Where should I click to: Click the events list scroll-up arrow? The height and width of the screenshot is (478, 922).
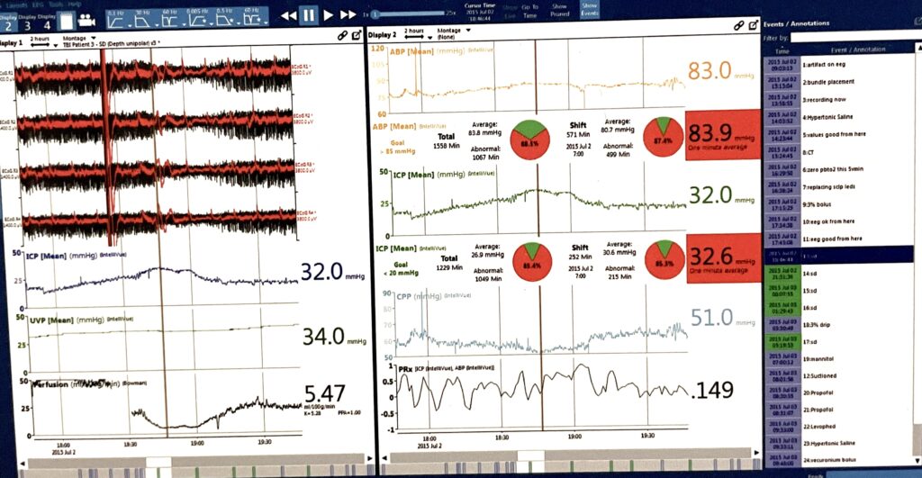917,50
